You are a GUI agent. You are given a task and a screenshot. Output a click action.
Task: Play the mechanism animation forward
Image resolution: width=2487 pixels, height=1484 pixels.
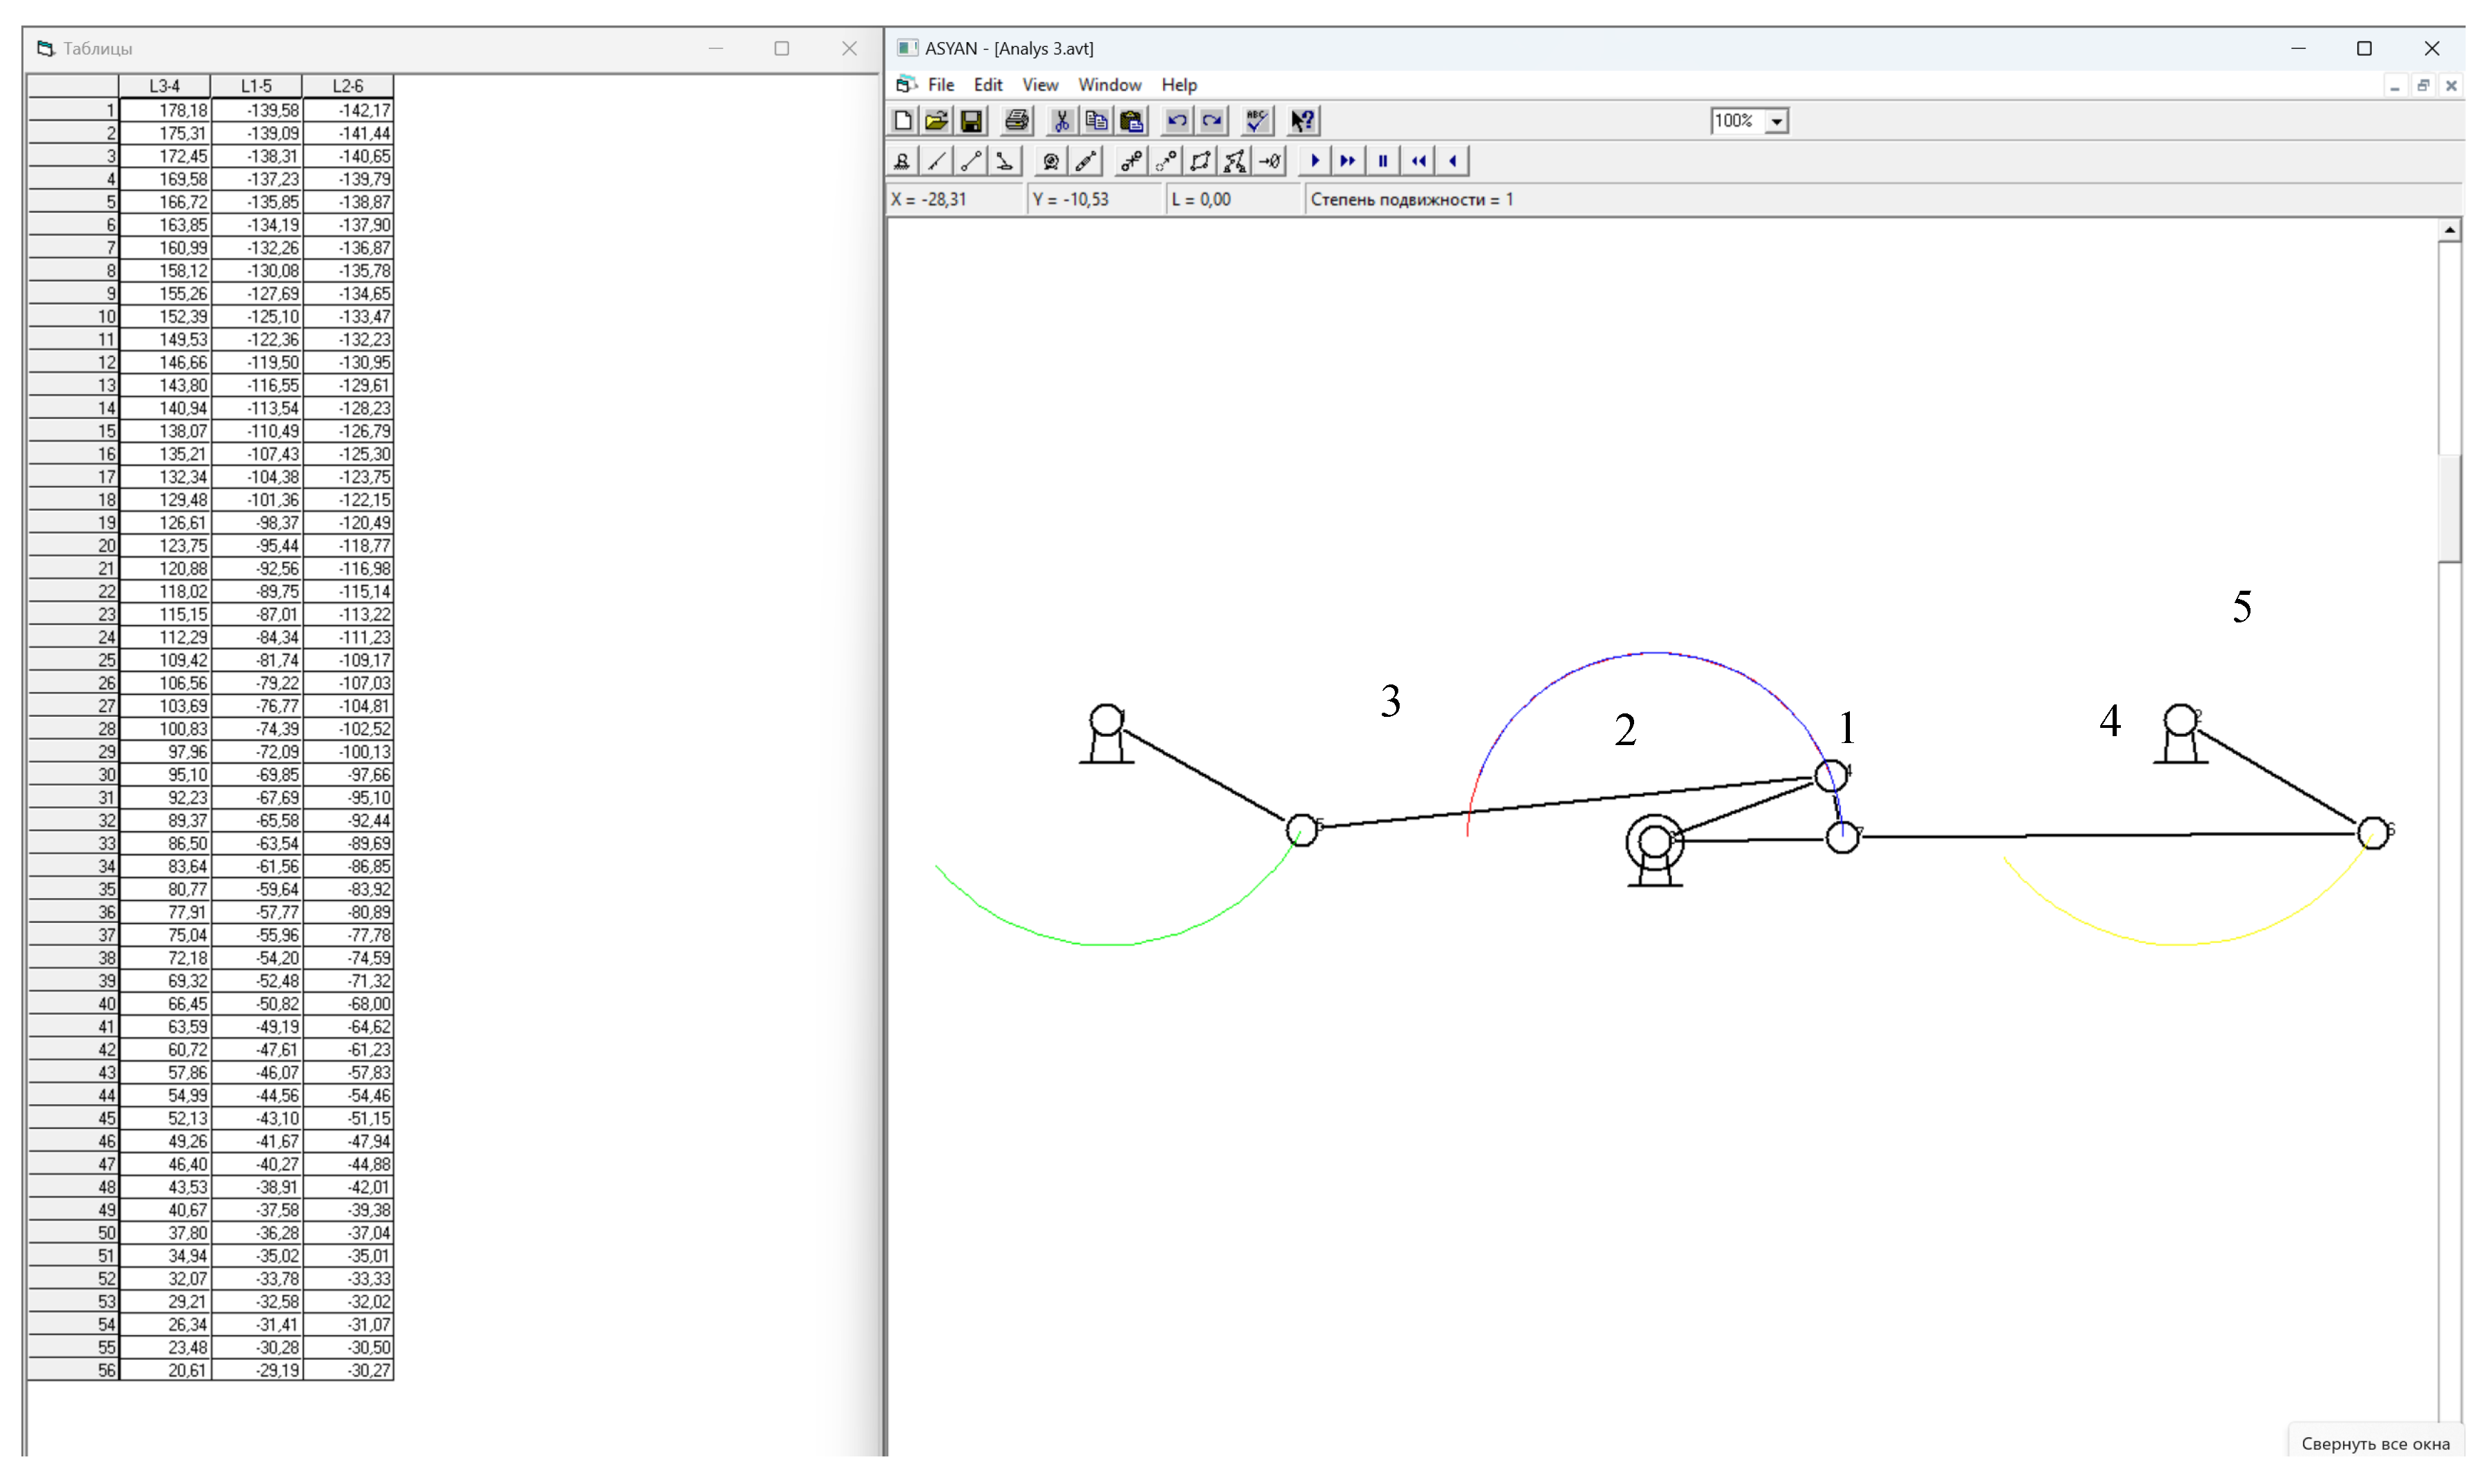(1315, 161)
